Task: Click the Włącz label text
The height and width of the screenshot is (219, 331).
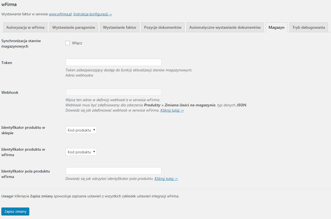Action: 77,43
